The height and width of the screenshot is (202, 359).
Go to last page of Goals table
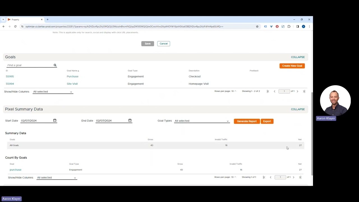304,91
